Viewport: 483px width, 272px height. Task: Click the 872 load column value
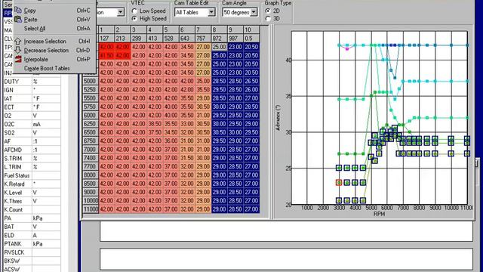click(x=219, y=39)
